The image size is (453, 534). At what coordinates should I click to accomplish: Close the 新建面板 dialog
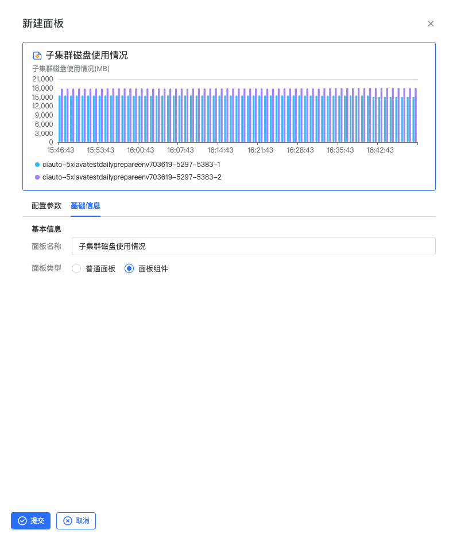pos(431,24)
